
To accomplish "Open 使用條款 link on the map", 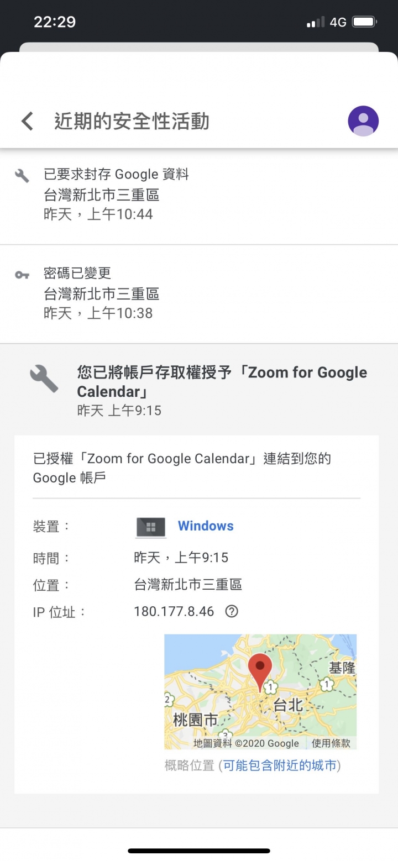I will (331, 743).
